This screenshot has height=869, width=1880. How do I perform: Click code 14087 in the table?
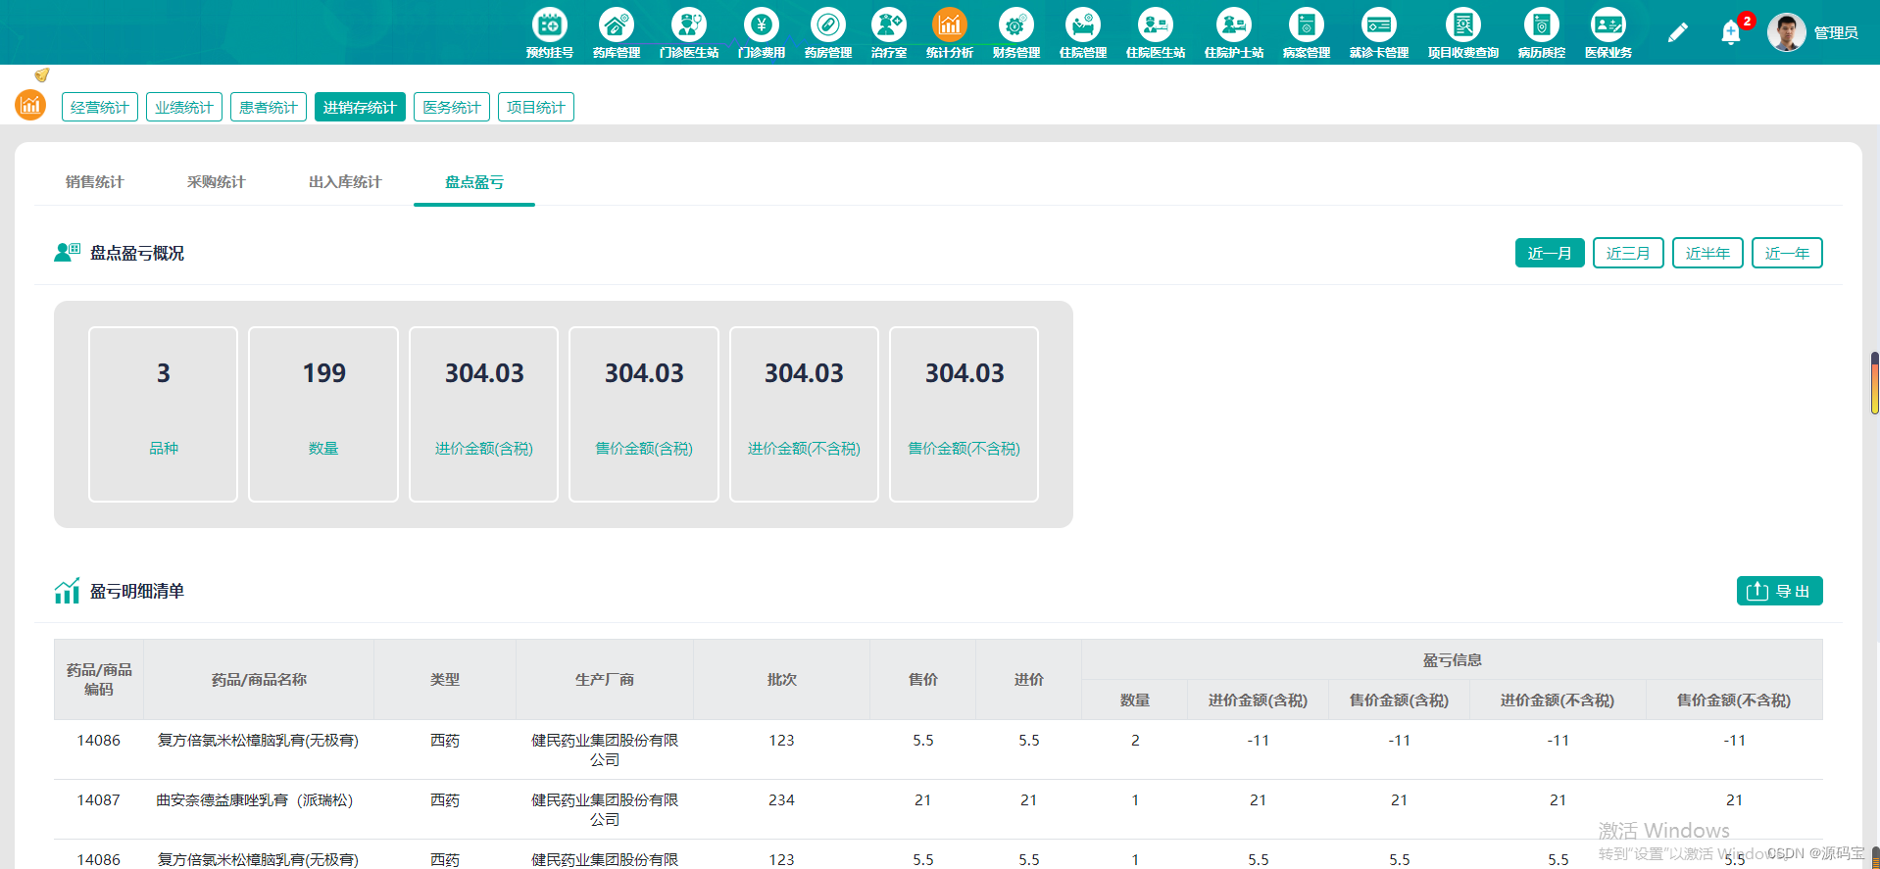coord(98,799)
